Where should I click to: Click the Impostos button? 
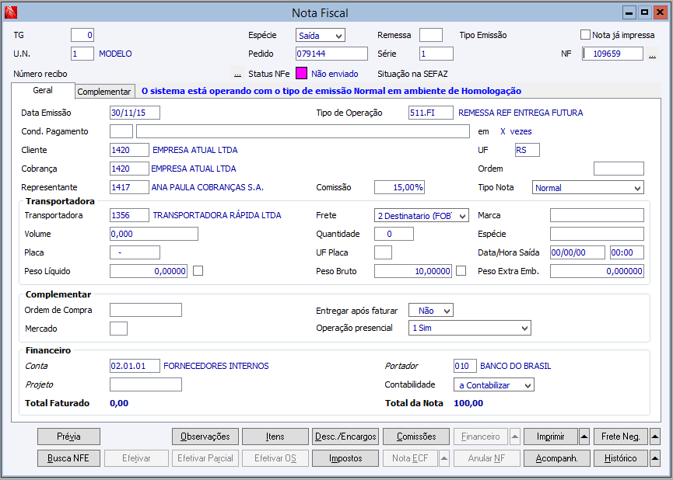(345, 458)
